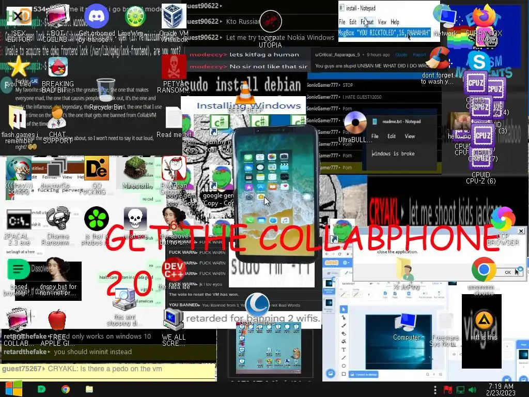
Task: Click the selected MsgBox line in install Notepad
Action: (x=384, y=33)
